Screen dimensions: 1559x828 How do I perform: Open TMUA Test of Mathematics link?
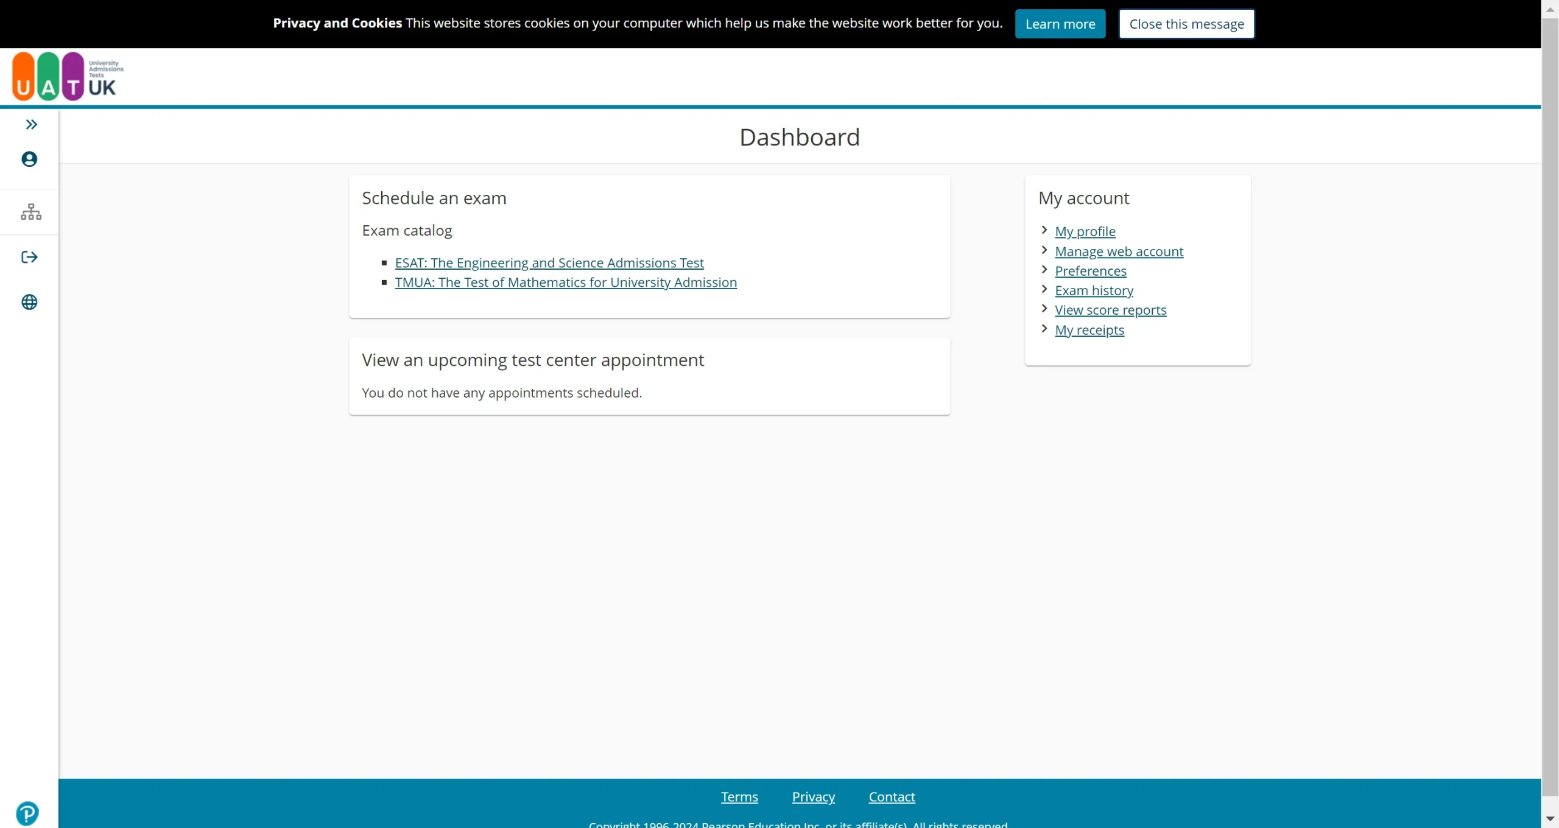pyautogui.click(x=566, y=282)
